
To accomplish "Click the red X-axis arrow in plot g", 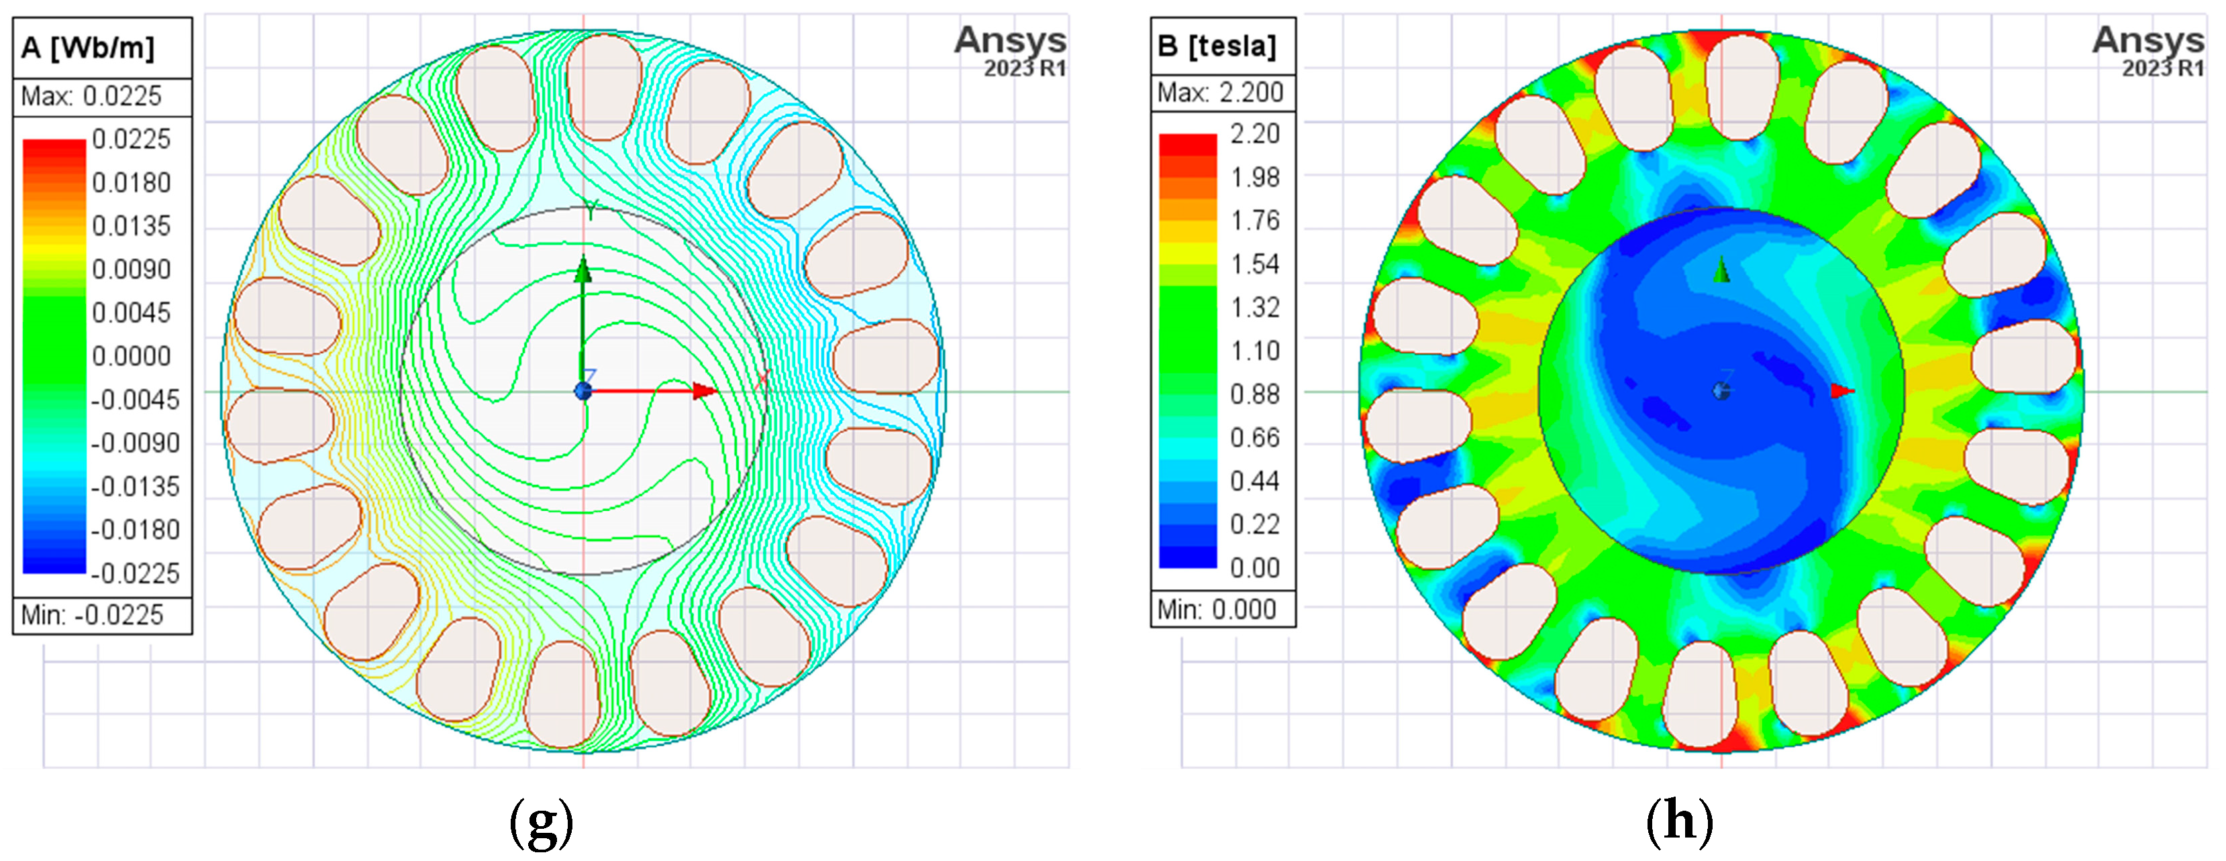I will [703, 391].
